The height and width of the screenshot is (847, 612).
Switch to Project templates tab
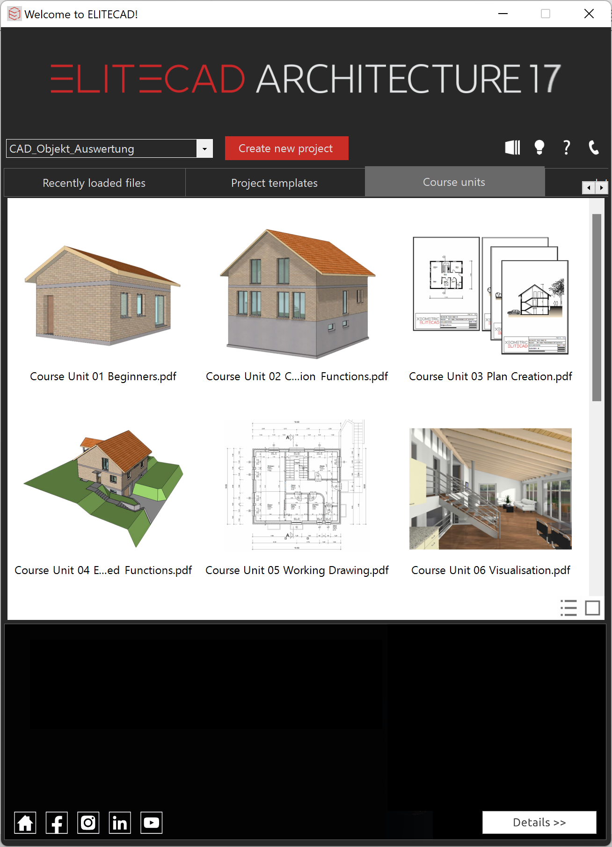[x=275, y=183]
